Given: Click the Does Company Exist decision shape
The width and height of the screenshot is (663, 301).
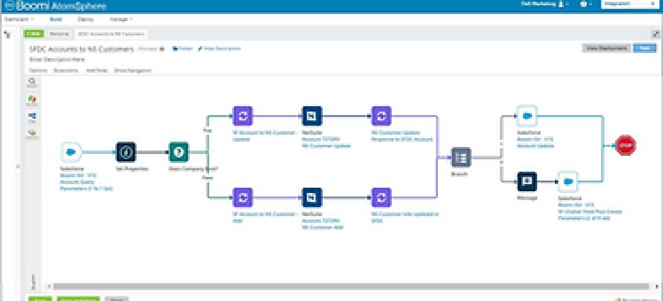Looking at the screenshot, I should coord(179,152).
